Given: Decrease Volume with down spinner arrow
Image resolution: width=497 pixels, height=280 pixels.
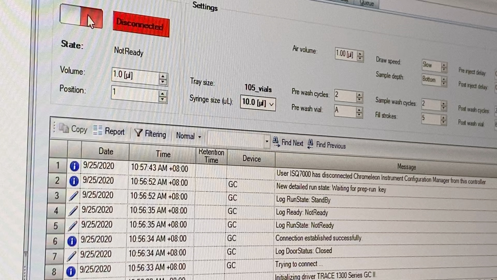Looking at the screenshot, I should coord(163,82).
